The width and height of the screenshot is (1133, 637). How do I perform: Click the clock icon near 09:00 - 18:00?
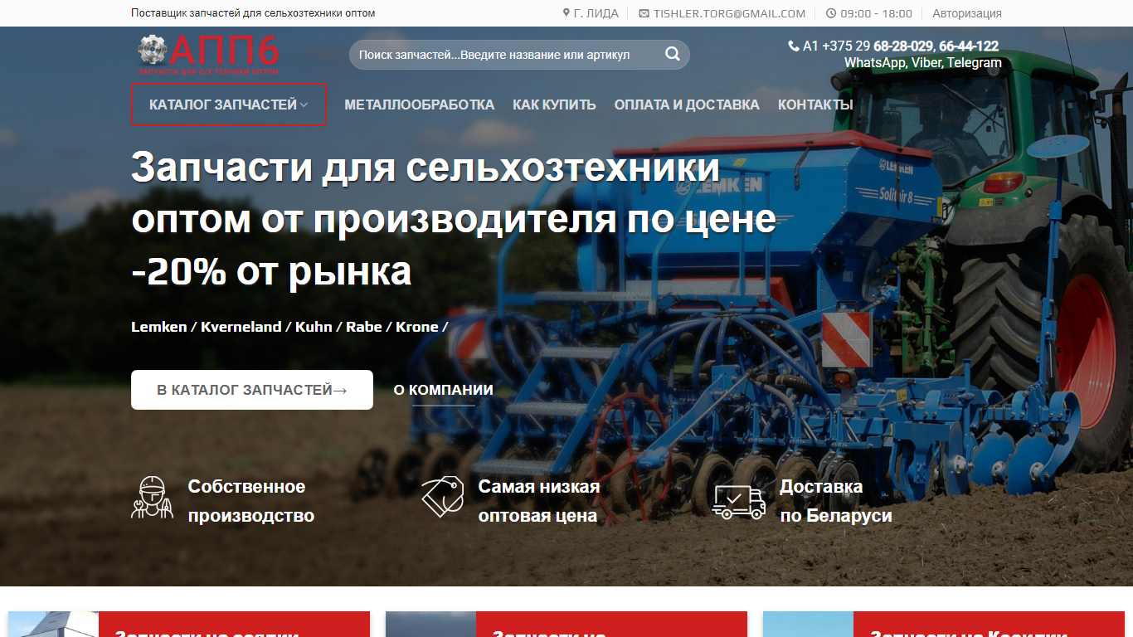click(x=831, y=13)
